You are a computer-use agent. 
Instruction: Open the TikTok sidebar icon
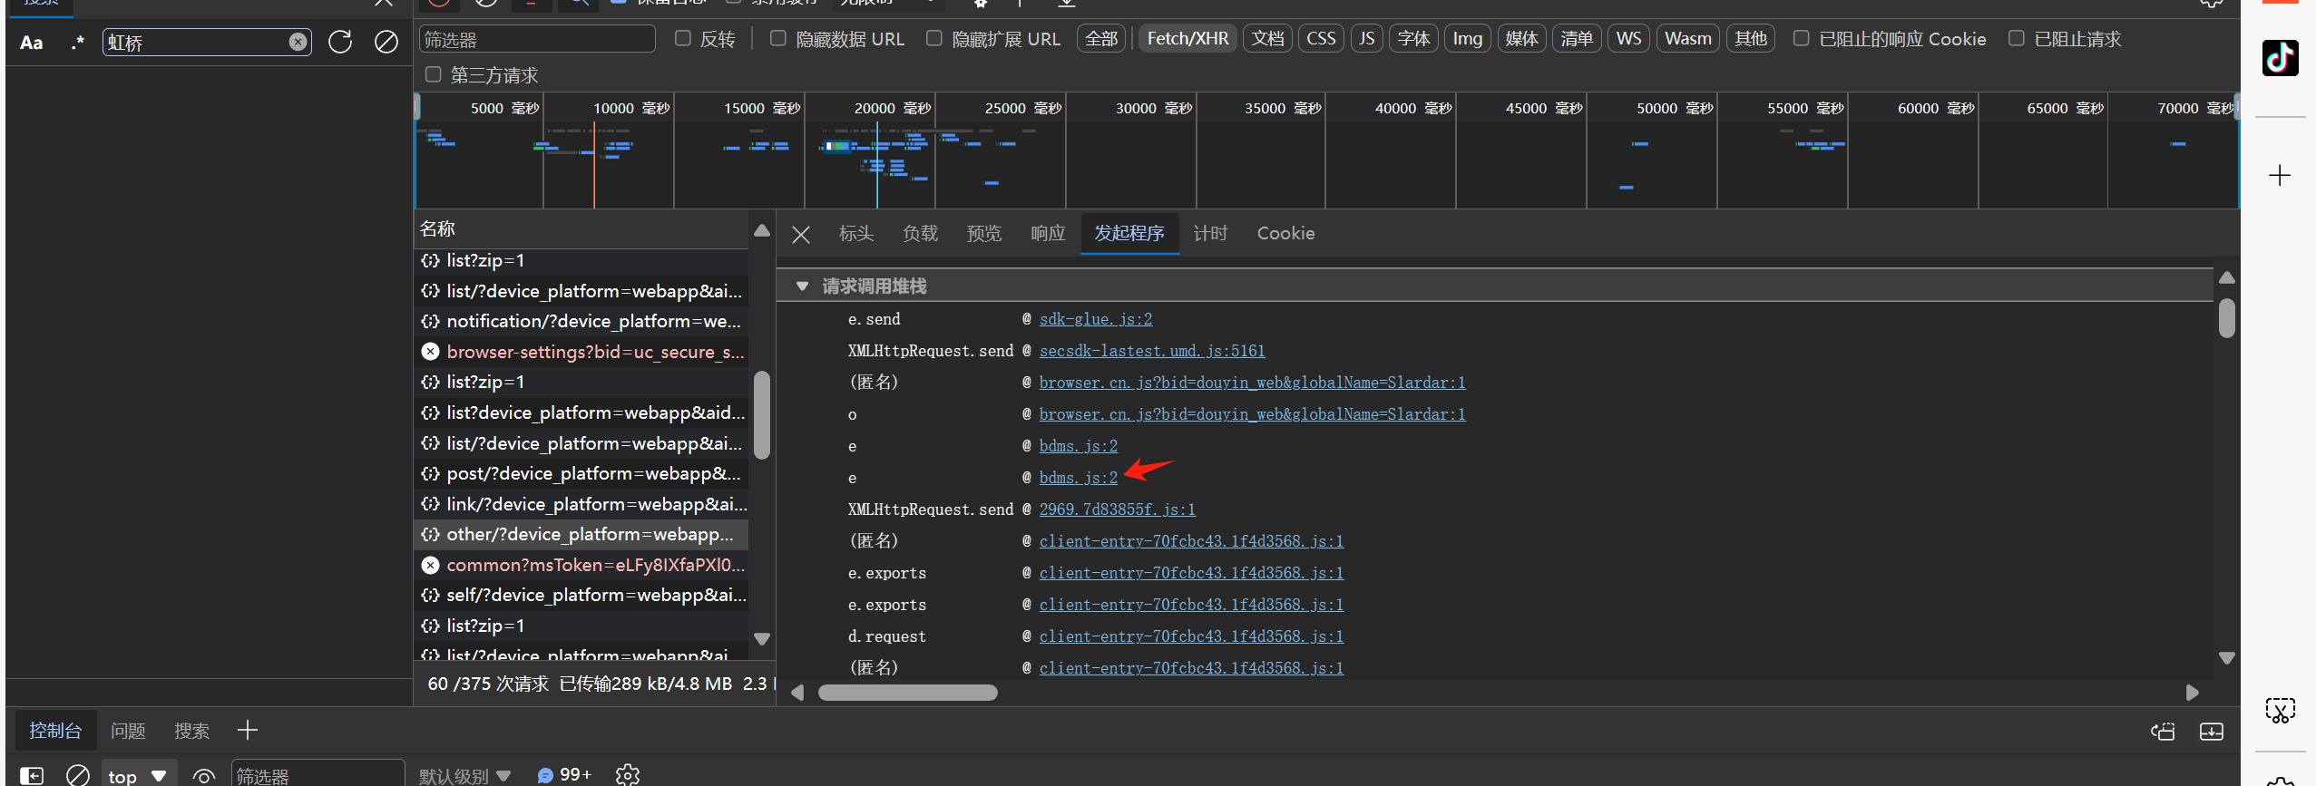click(x=2280, y=58)
